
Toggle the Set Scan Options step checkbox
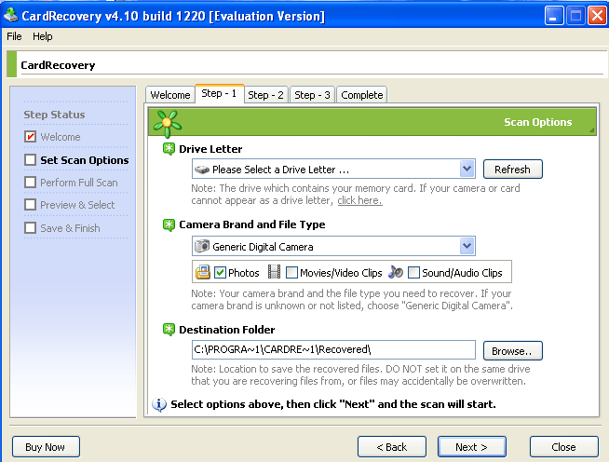[31, 159]
